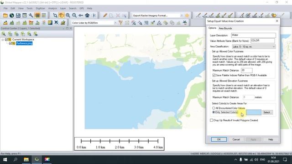Click the Zoom Out magnifier icon
Viewport: 292px width, 164px height.
[74, 15]
